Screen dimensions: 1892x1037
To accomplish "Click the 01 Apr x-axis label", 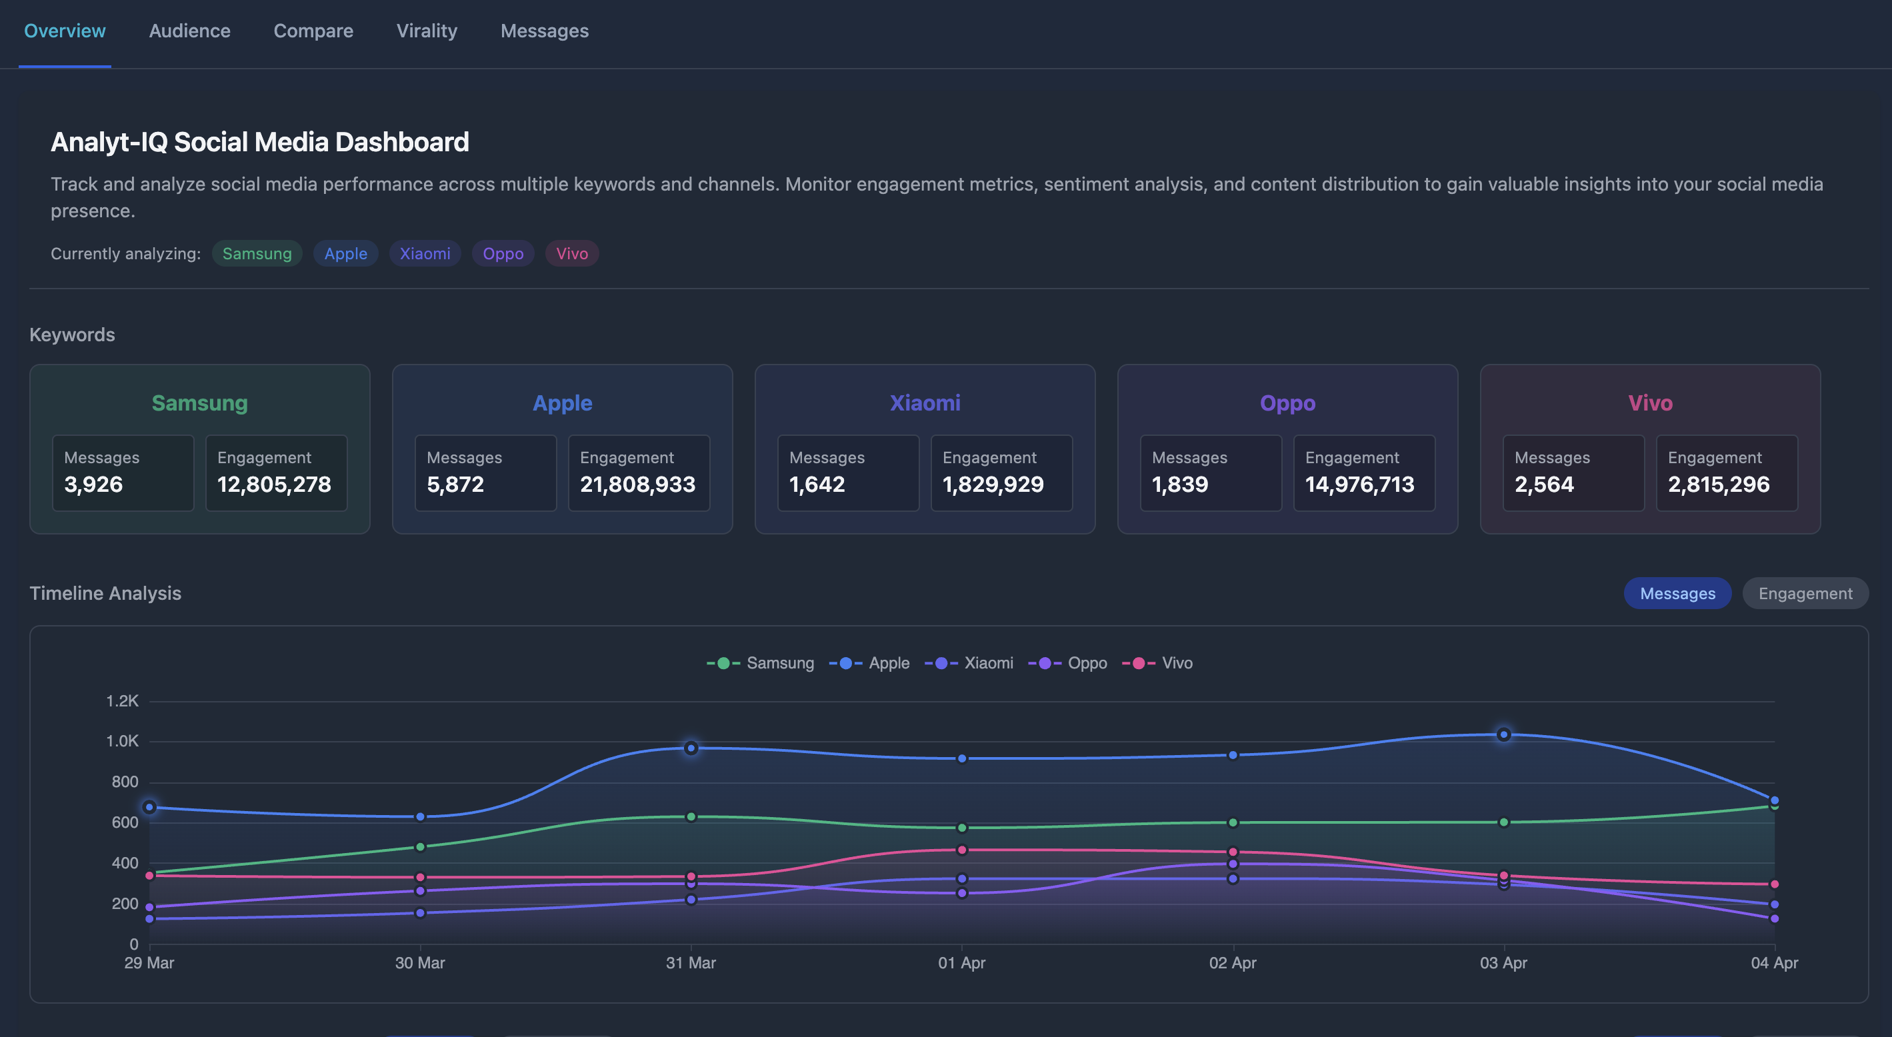I will coord(961,963).
